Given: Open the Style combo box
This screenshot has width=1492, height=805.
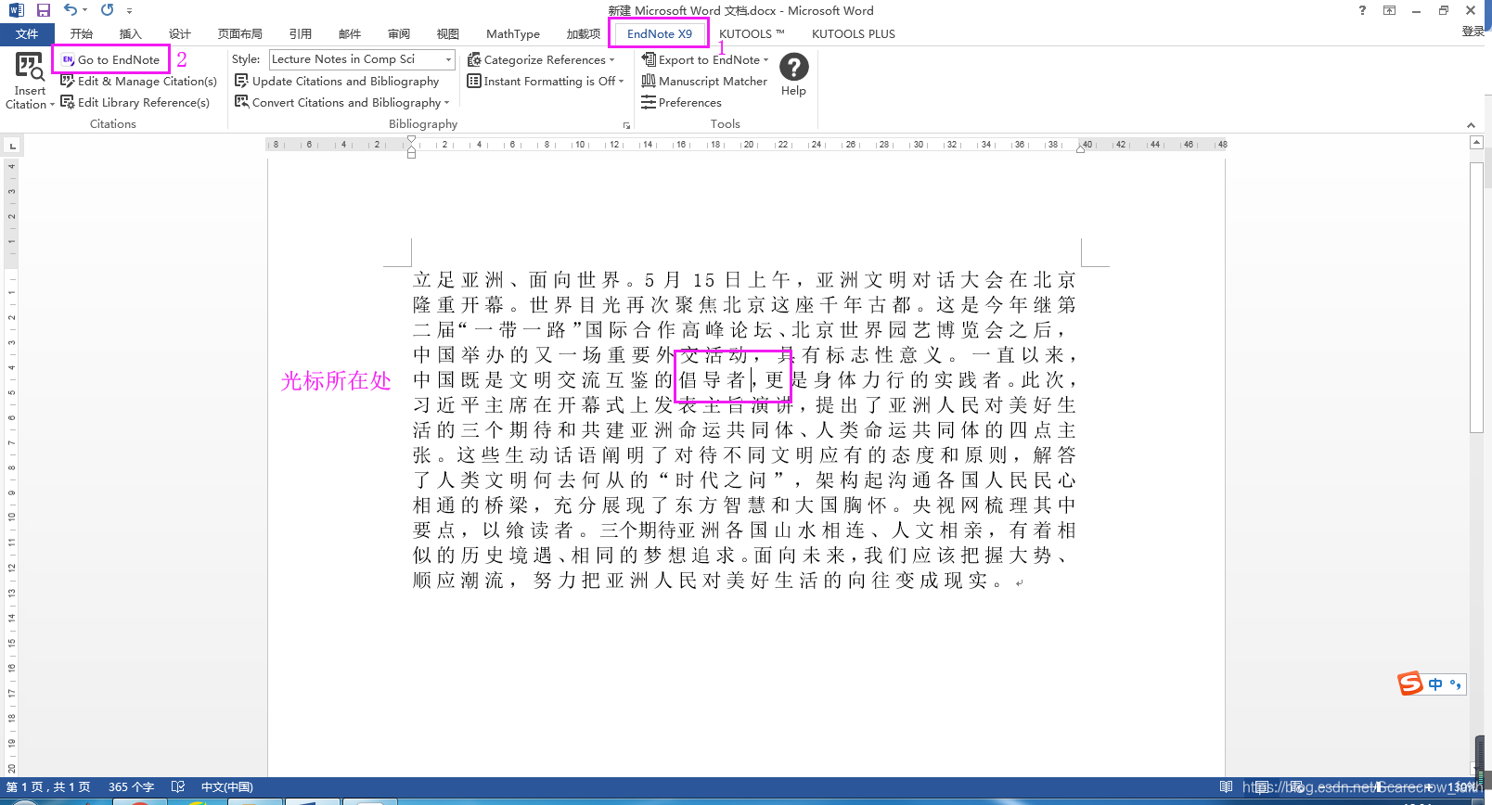Looking at the screenshot, I should 362,59.
